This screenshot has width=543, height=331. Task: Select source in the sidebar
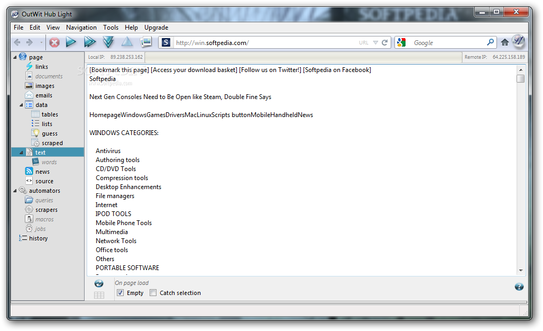pyautogui.click(x=44, y=181)
